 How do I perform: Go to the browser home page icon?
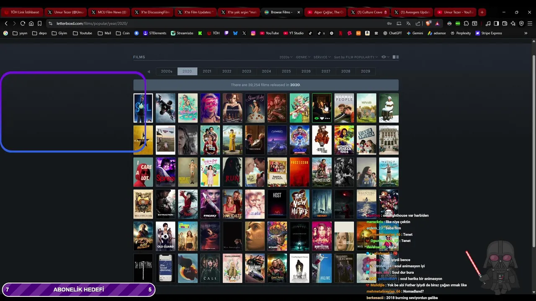31,23
